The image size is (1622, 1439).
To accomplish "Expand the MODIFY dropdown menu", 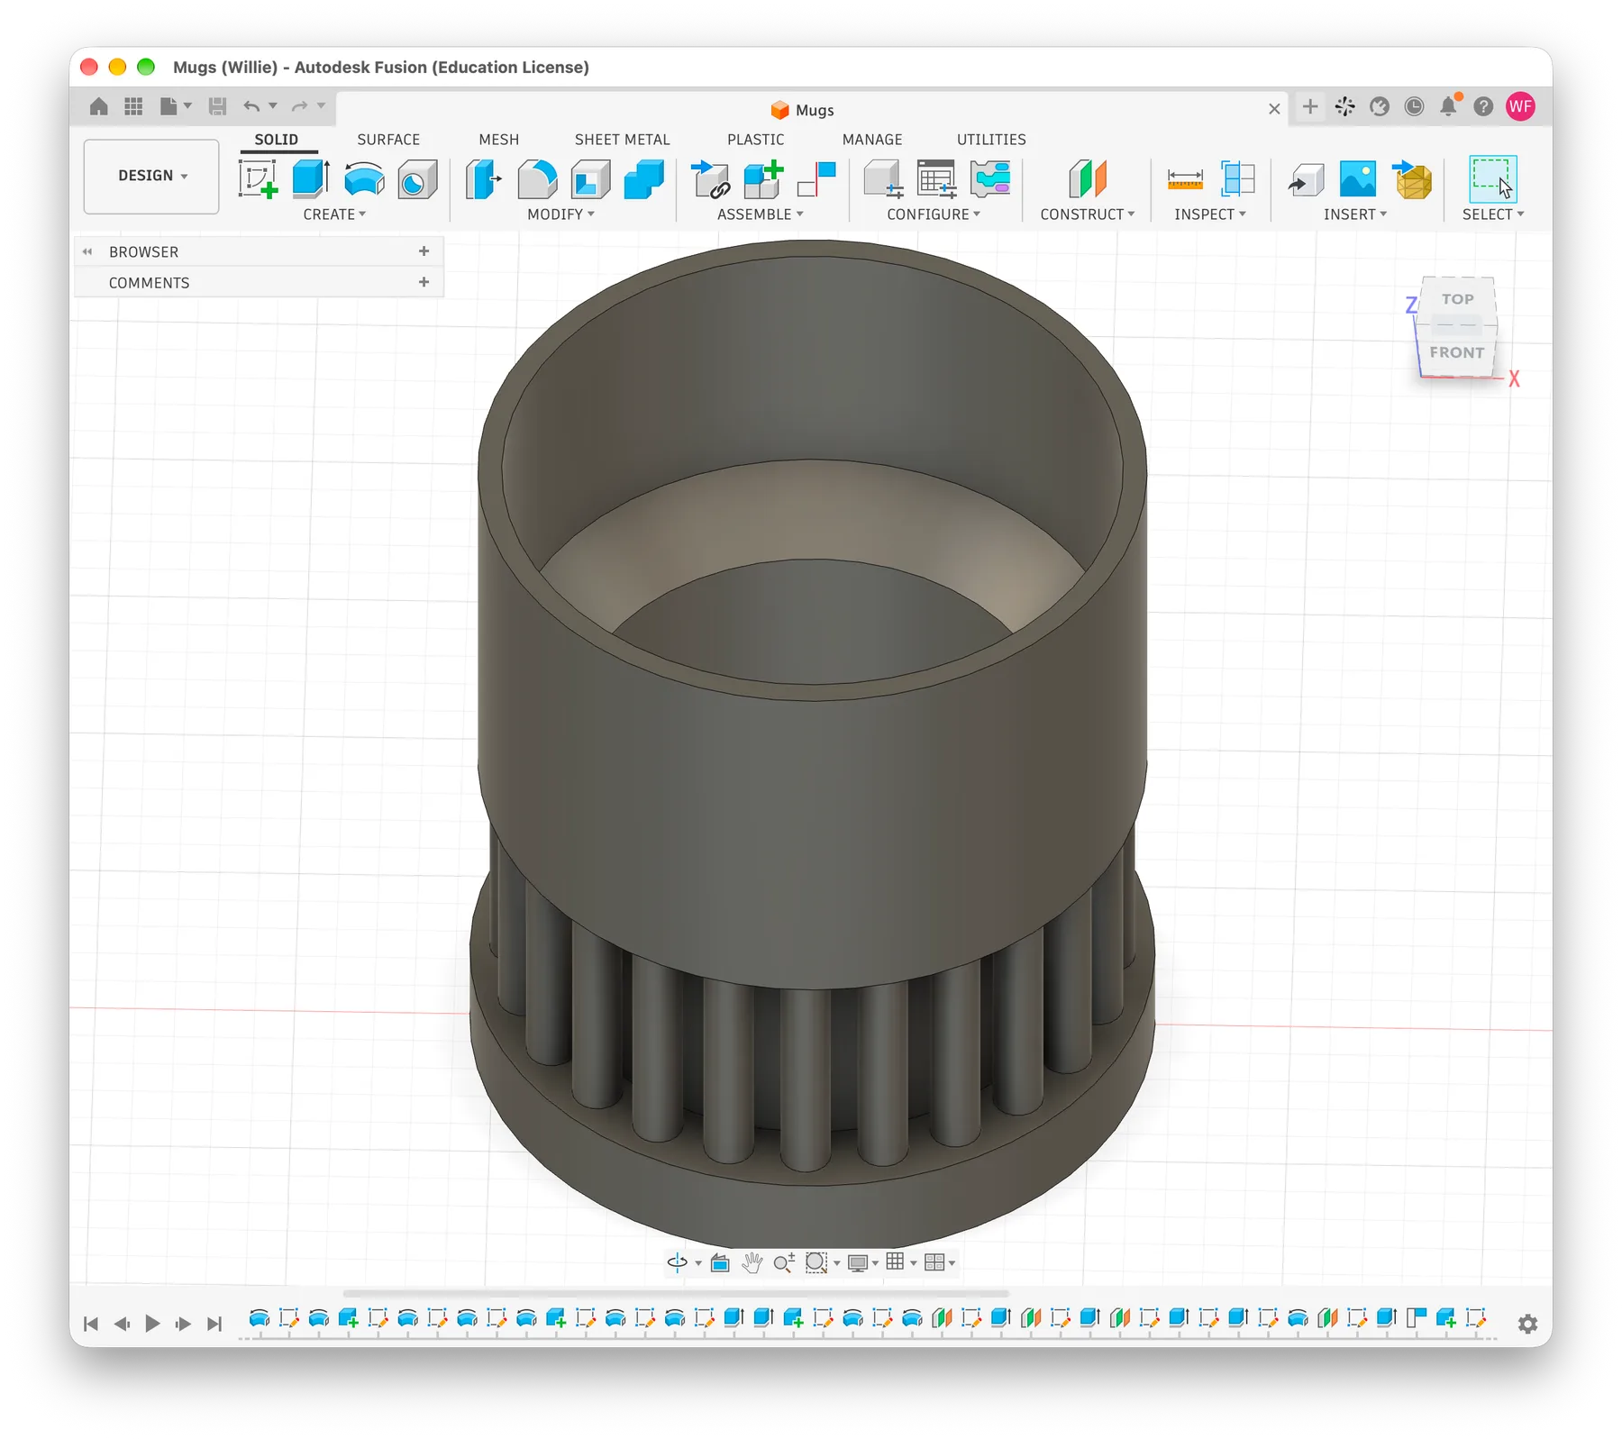I will [560, 214].
